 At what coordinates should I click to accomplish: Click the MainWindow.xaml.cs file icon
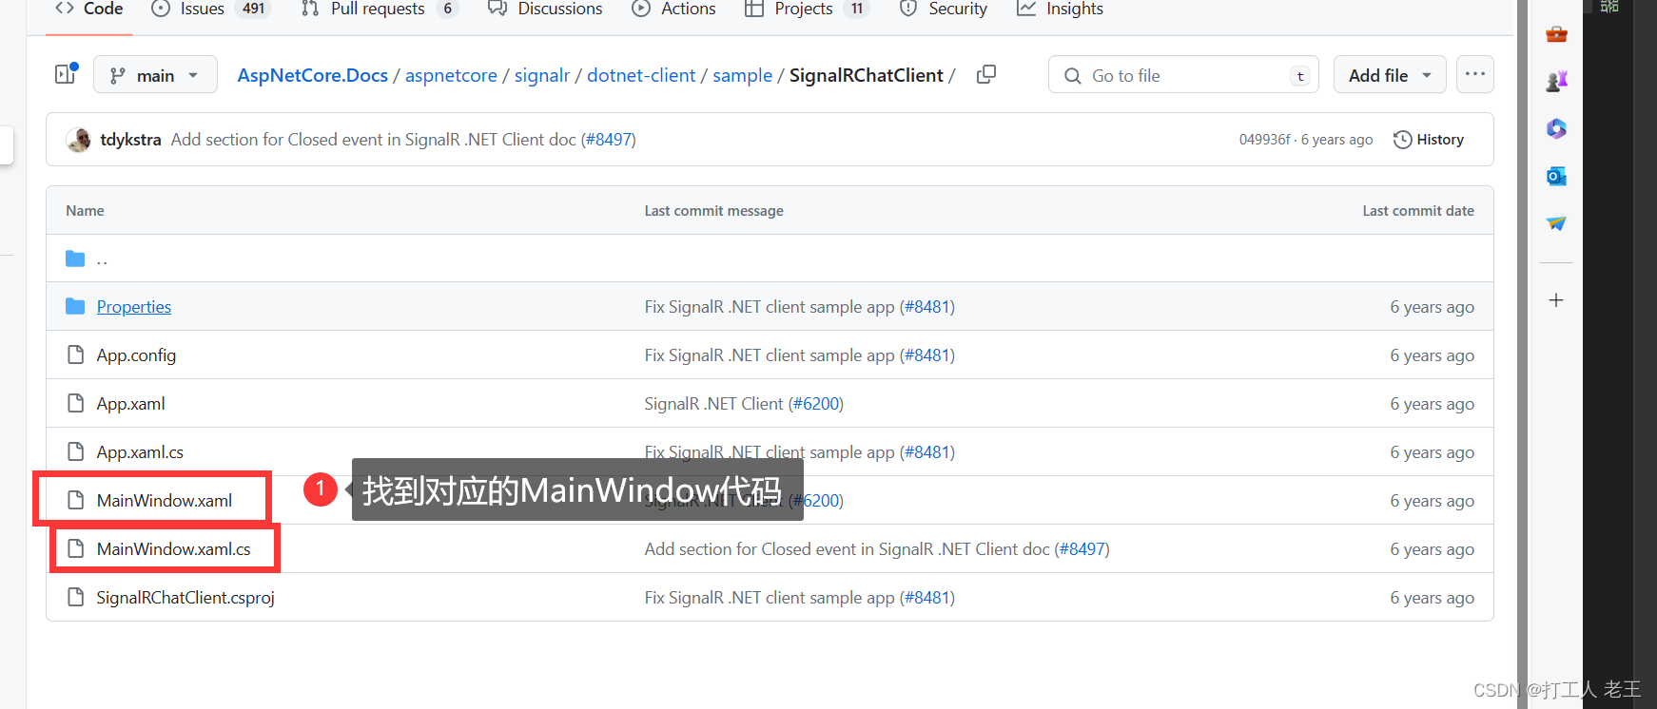(76, 548)
